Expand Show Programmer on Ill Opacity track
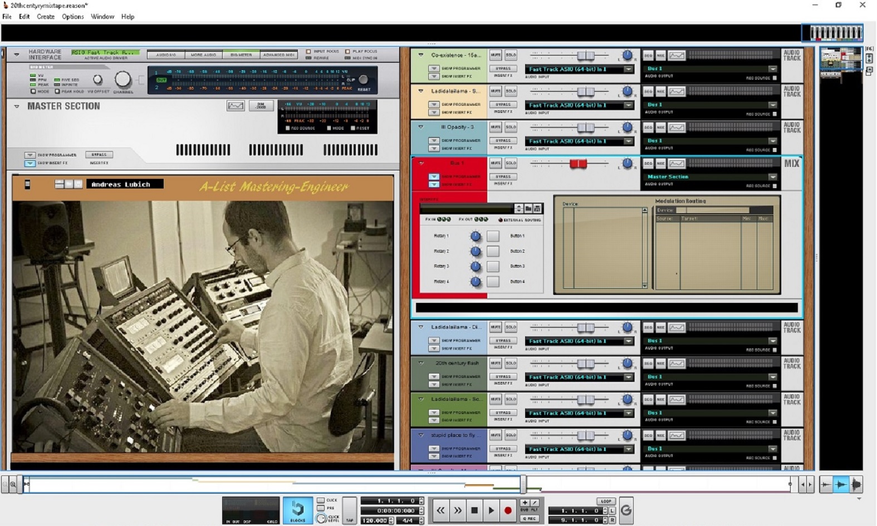Screen dimensions: 877x526 pyautogui.click(x=434, y=141)
